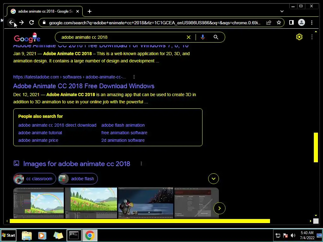Share this page using the share icon

pyautogui.click(x=269, y=23)
